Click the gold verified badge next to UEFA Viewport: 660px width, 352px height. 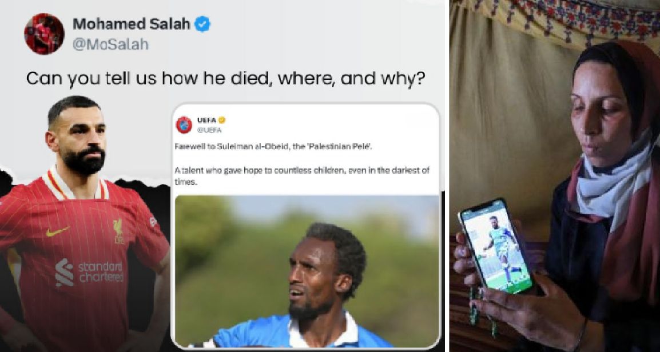click(221, 121)
